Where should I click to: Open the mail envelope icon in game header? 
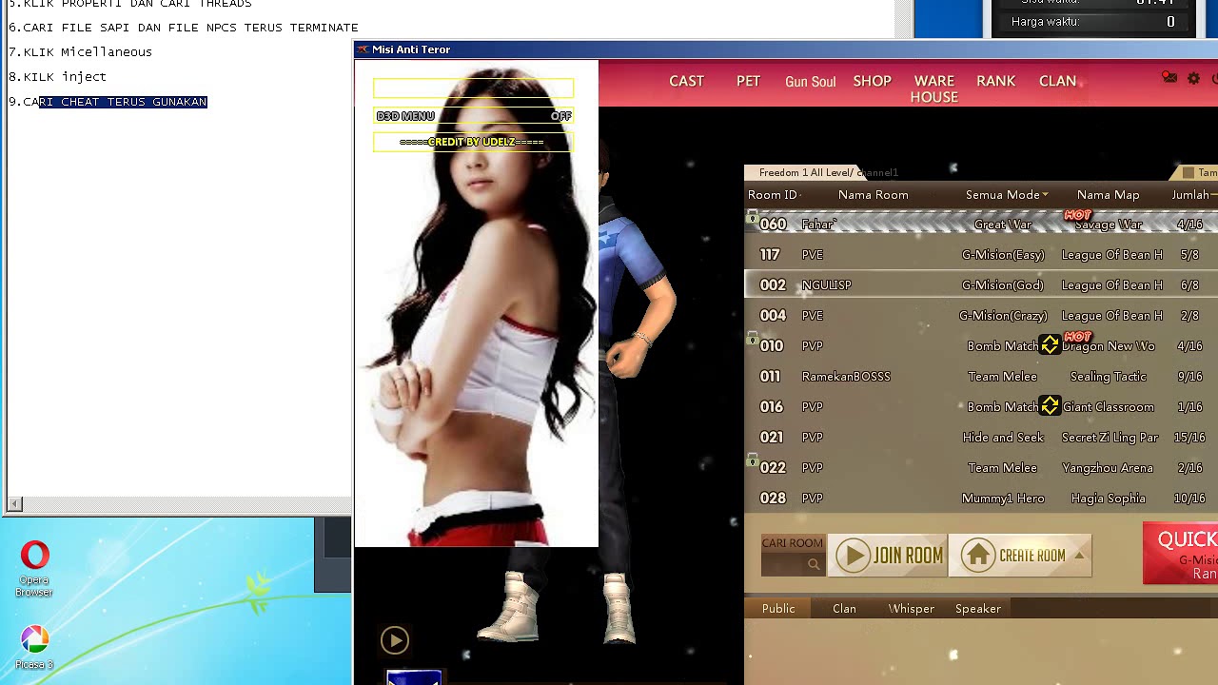(1169, 78)
